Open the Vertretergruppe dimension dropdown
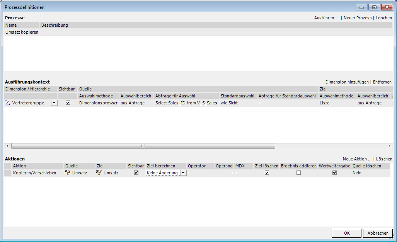Screen dimensions: 397x242 click(x=54, y=103)
